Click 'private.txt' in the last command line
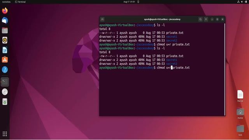249x140 pixels. click(x=181, y=68)
